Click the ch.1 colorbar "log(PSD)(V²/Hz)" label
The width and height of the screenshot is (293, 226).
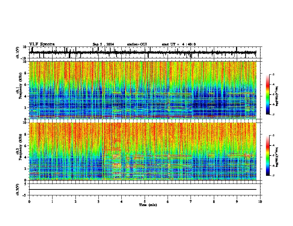click(x=277, y=96)
